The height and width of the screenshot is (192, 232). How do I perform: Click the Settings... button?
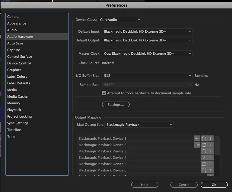(x=116, y=105)
